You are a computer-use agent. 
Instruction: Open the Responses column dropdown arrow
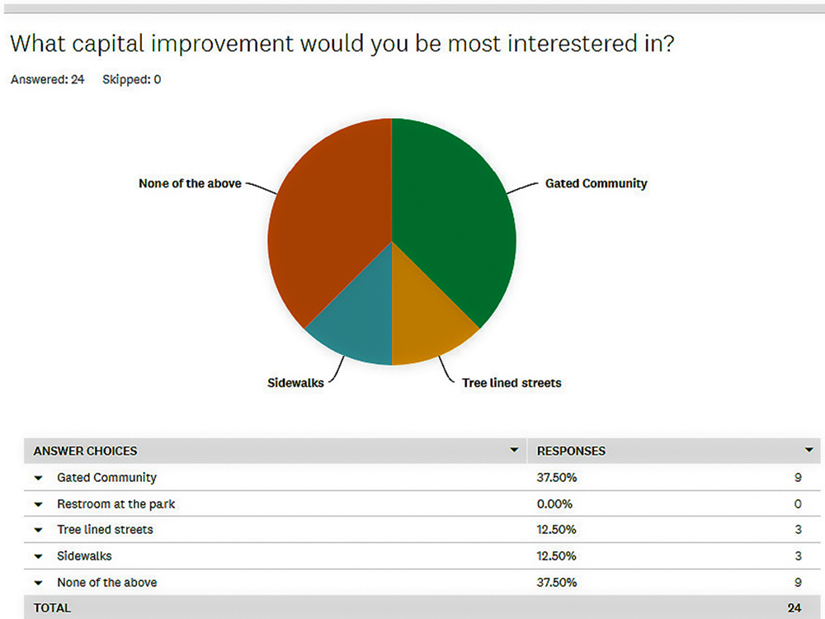pyautogui.click(x=808, y=450)
